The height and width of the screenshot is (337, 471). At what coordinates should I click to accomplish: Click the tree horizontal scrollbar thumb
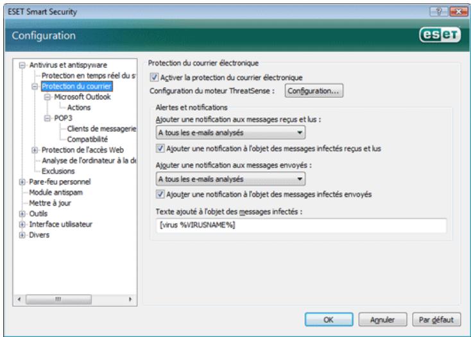coord(58,299)
